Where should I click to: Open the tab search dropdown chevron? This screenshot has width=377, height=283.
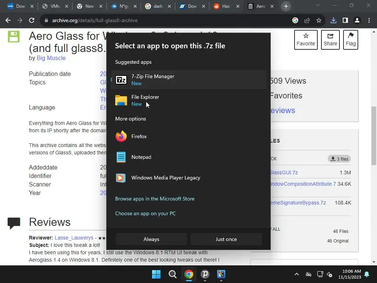pyautogui.click(x=318, y=5)
